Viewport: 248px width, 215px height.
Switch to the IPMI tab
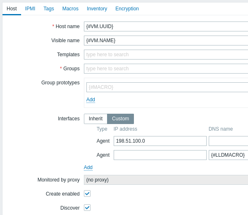(x=30, y=9)
